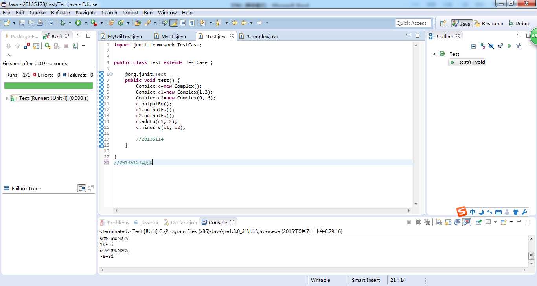Image resolution: width=537 pixels, height=286 pixels.
Task: Toggle Scroll Lock in Console toolbar
Action: point(448,222)
